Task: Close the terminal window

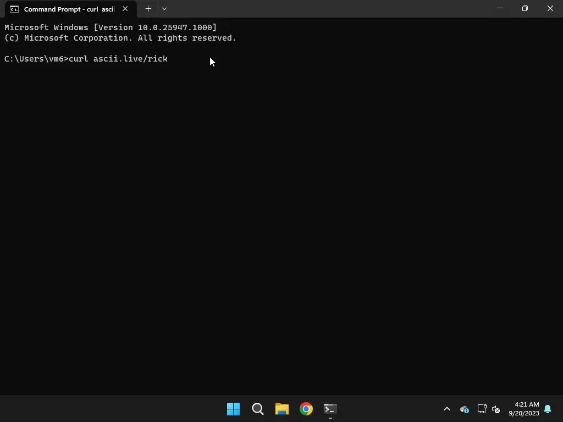Action: click(550, 8)
